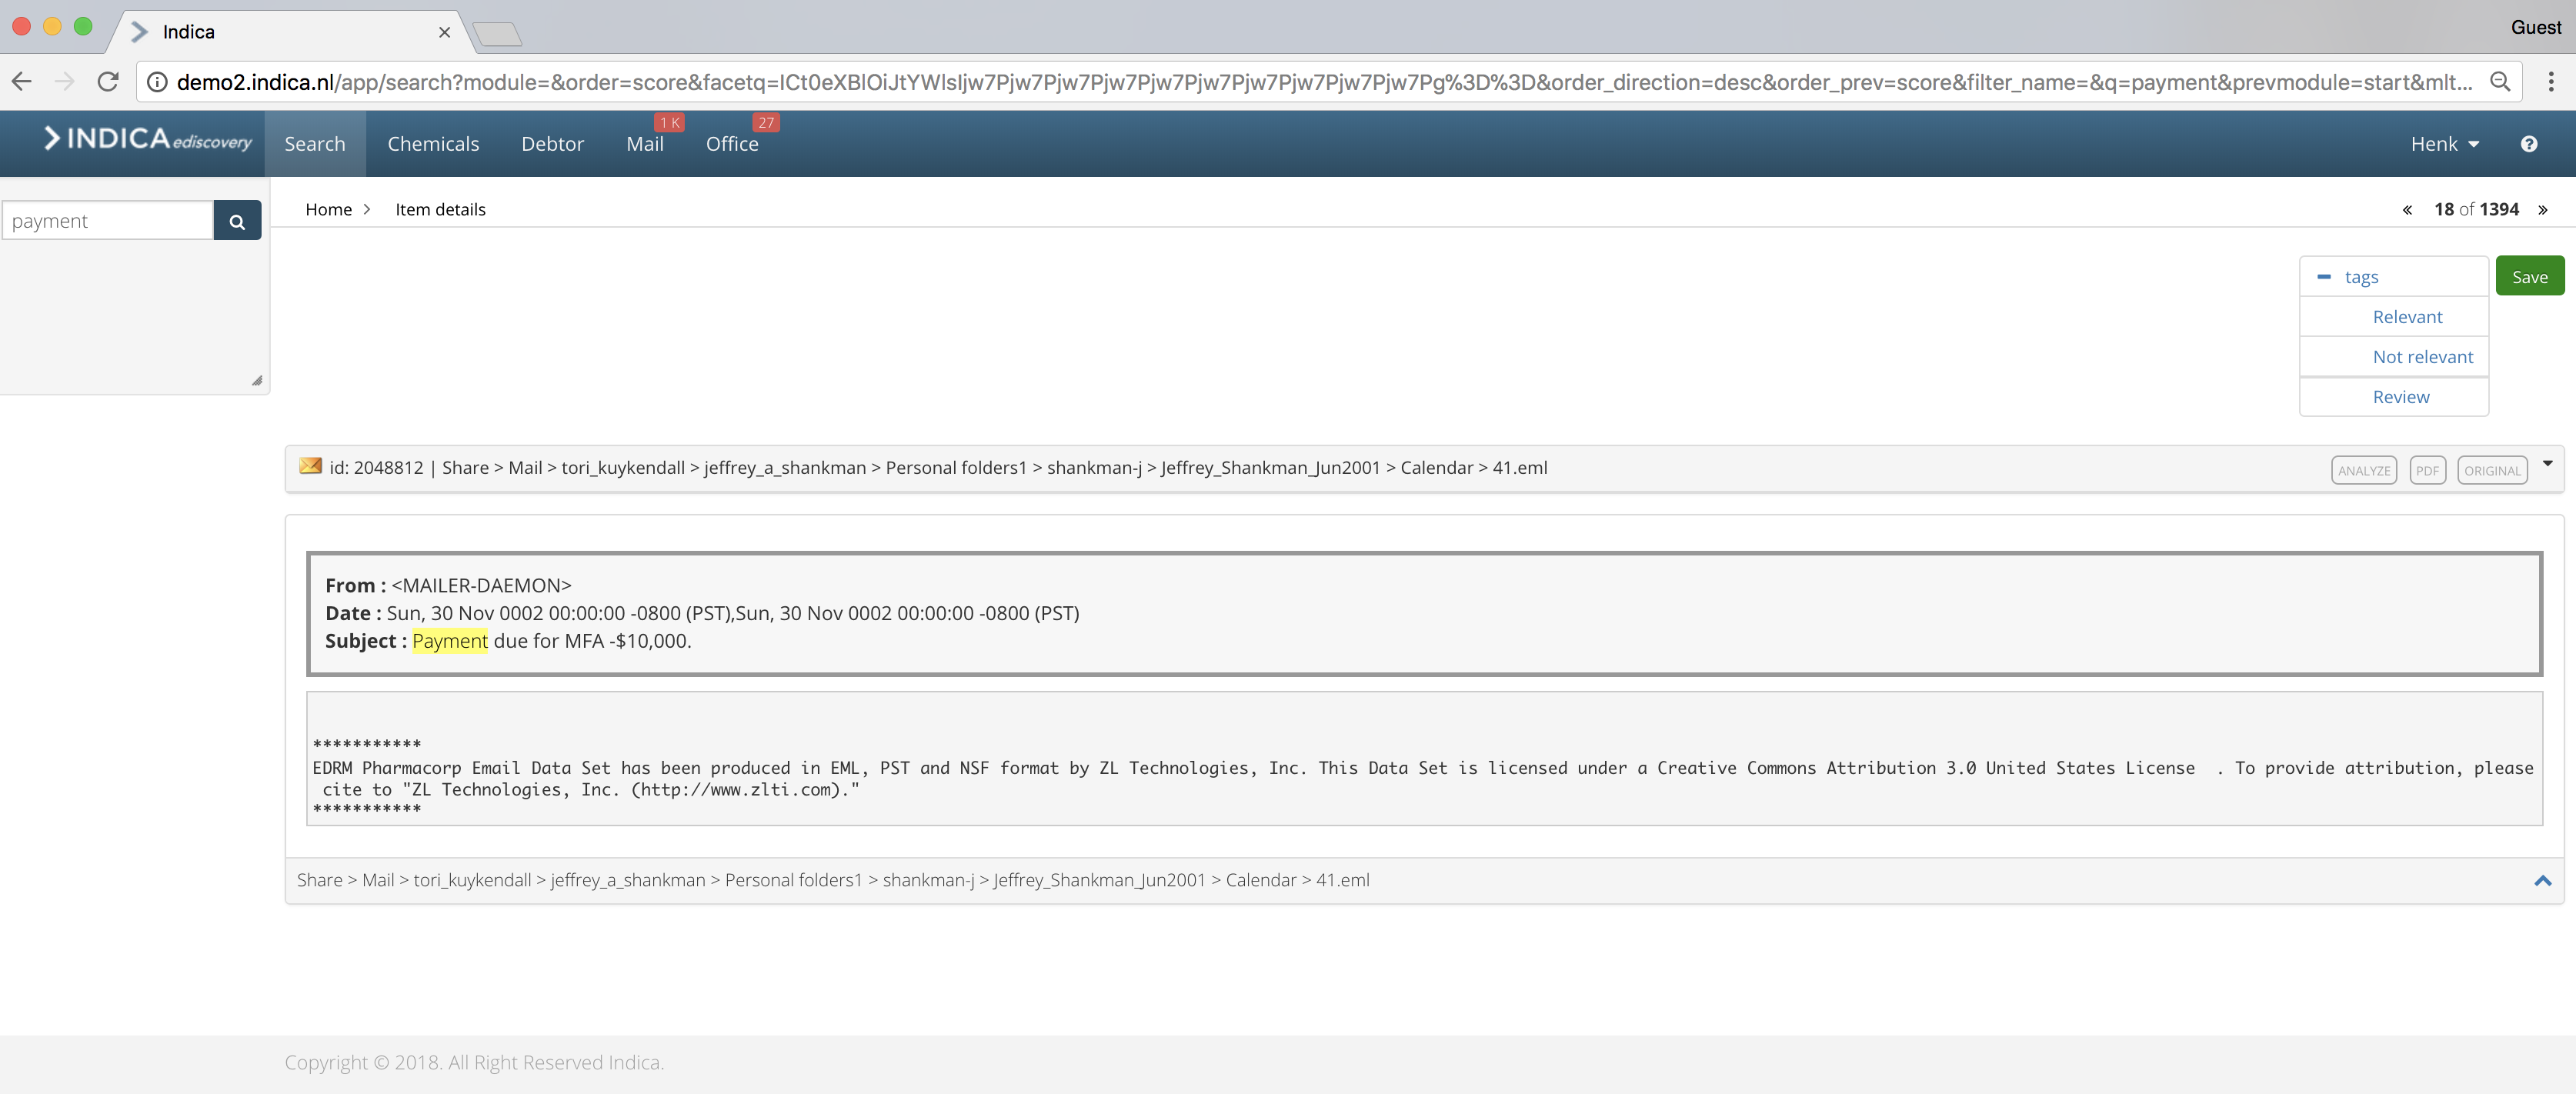Go to previous item with double left arrow
This screenshot has height=1094, width=2576.
point(2407,210)
